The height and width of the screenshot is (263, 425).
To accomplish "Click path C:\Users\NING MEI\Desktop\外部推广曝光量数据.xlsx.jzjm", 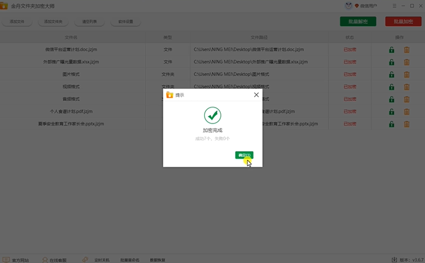I will [250, 62].
